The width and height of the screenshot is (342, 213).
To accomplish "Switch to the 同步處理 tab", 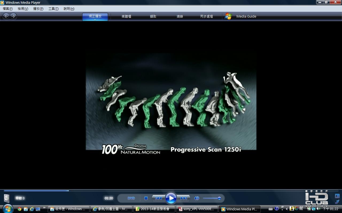I will tap(207, 17).
